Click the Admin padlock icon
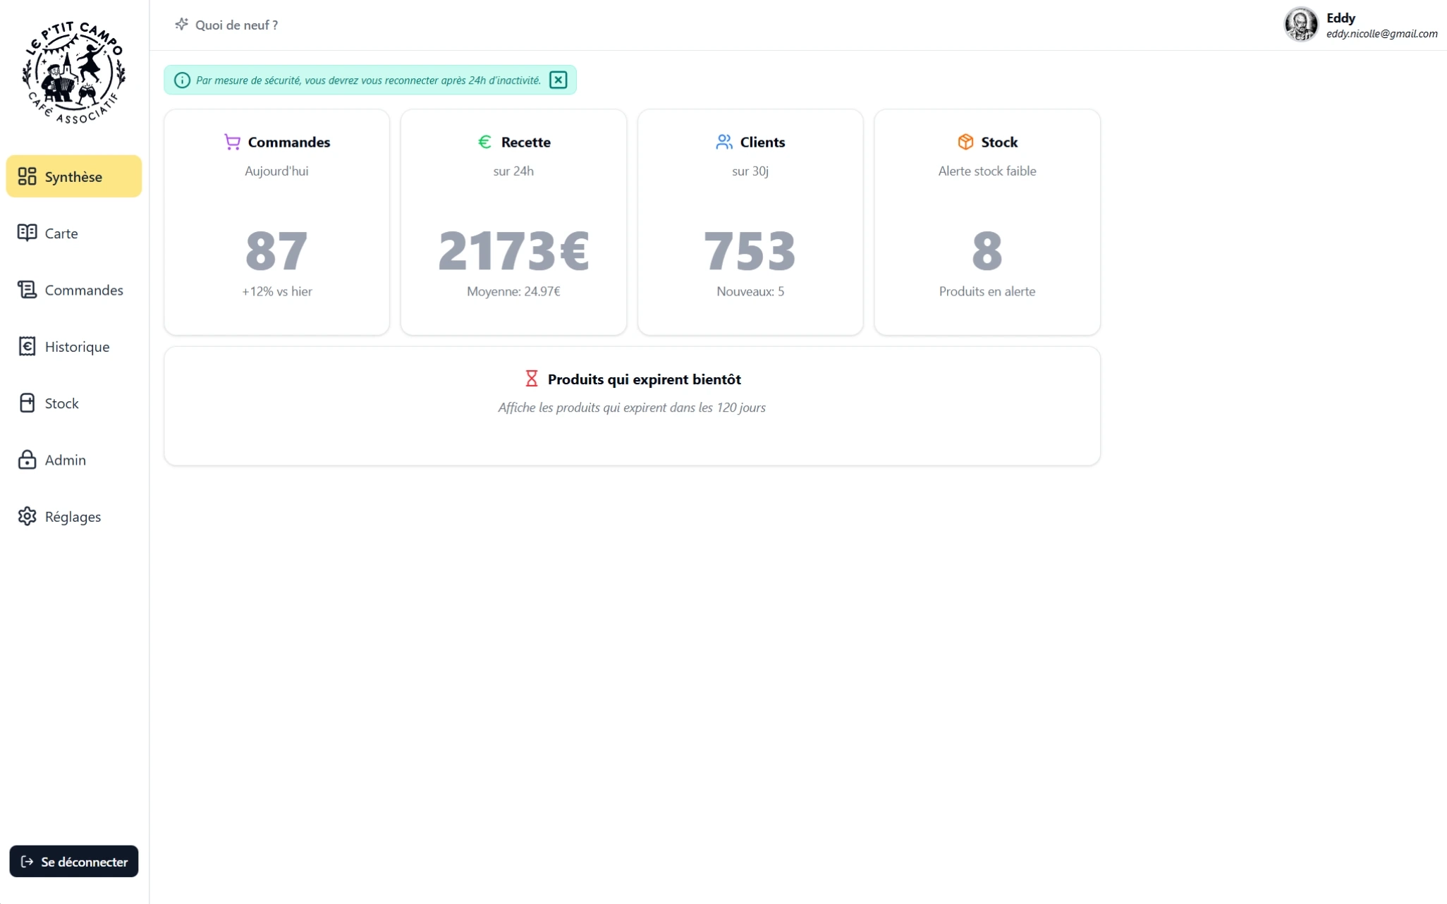 click(27, 460)
